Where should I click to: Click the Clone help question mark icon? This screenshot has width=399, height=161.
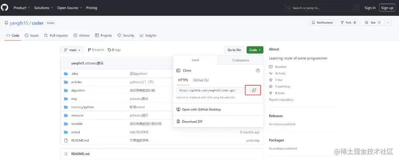click(258, 71)
